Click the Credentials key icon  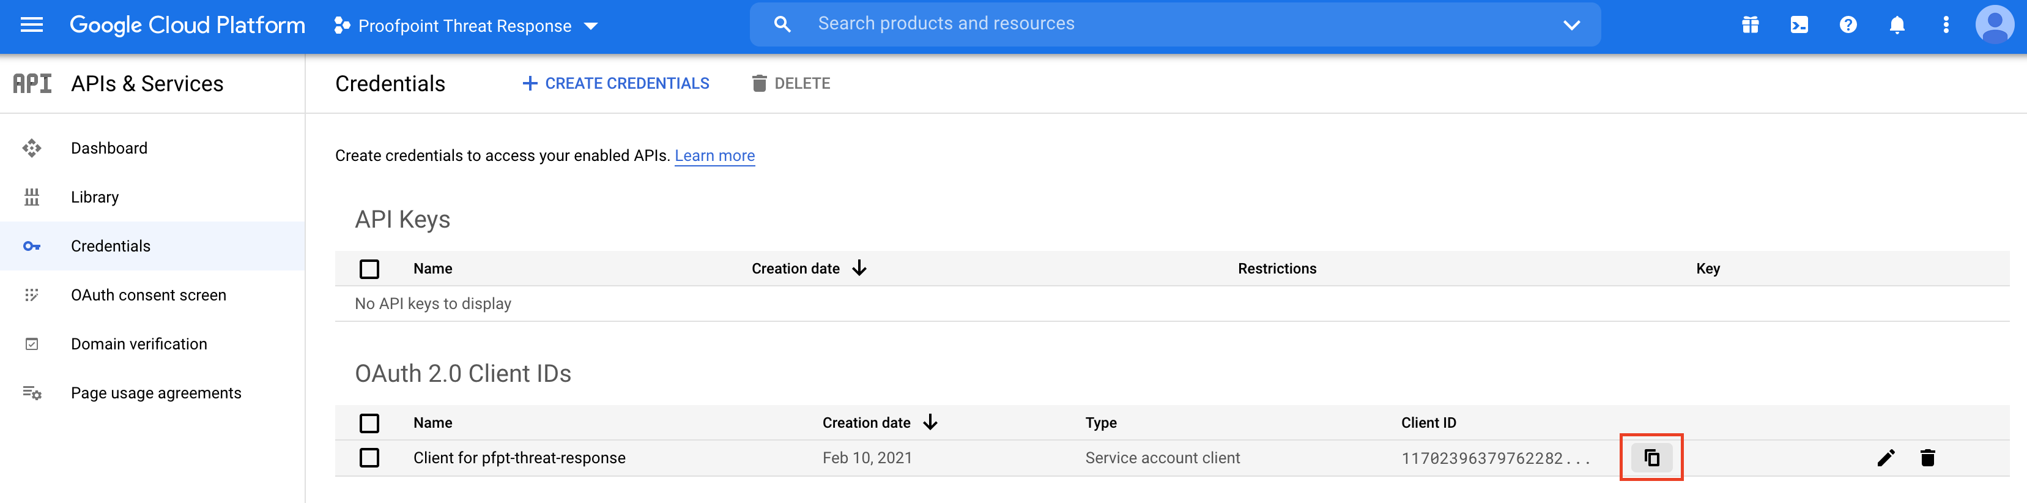pos(31,247)
